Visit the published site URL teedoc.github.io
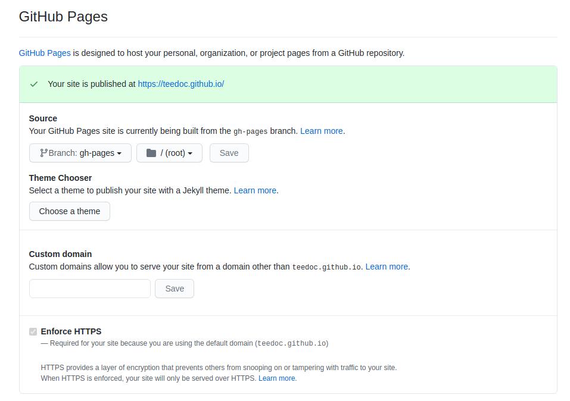Screen dimensions: 570x401 click(x=180, y=84)
